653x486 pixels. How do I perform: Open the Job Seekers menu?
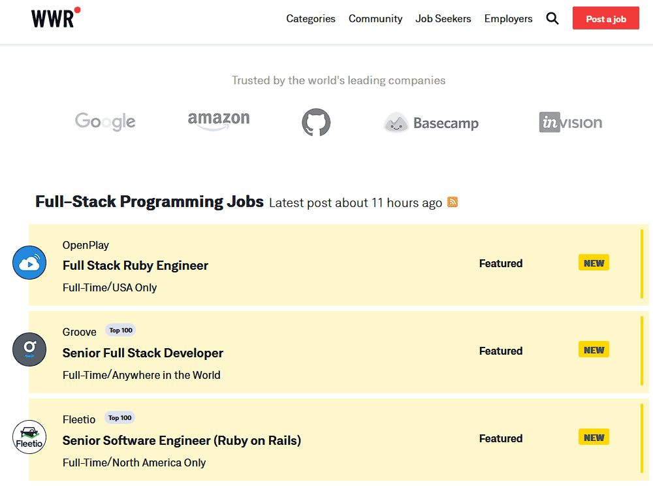(443, 19)
